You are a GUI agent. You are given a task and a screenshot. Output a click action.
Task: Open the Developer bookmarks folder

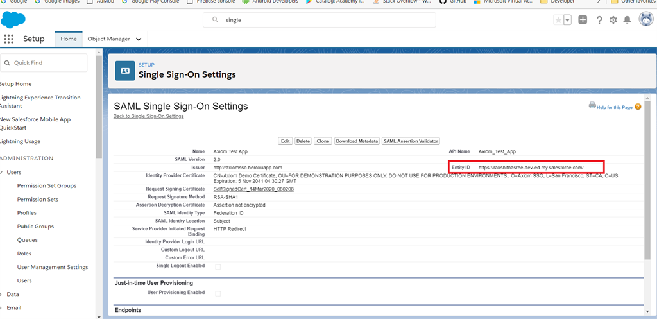pos(558,2)
